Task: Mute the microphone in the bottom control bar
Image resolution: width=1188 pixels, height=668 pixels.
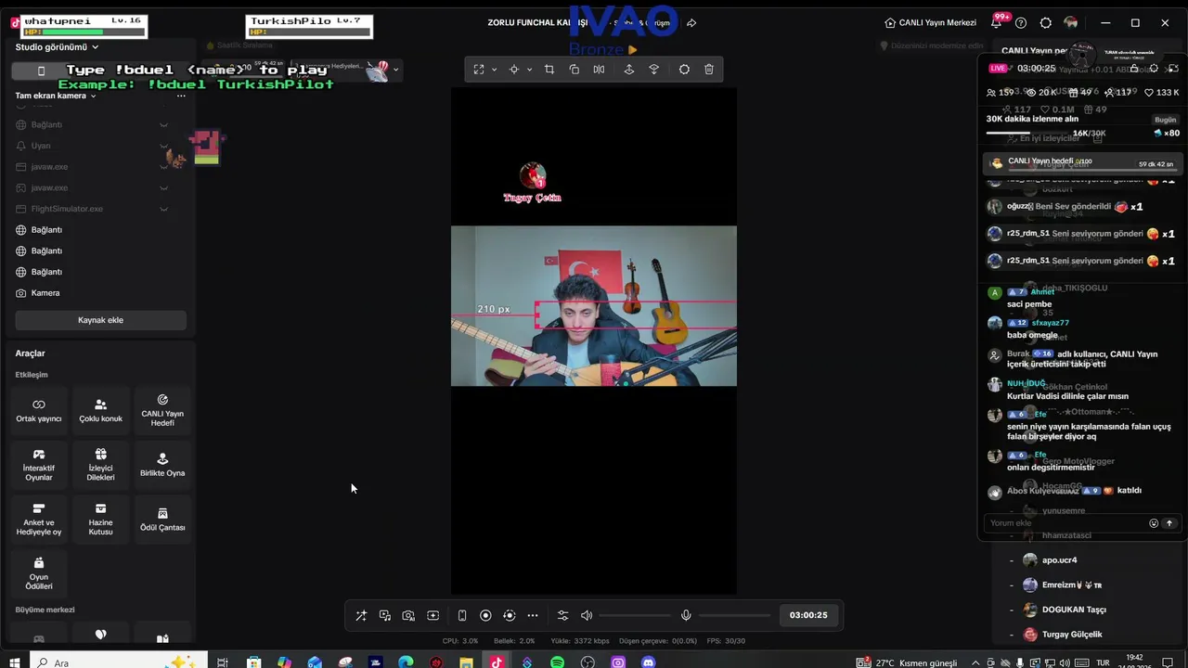Action: pyautogui.click(x=686, y=615)
